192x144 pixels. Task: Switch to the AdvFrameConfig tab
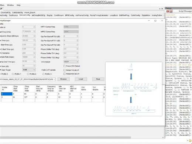pos(82,16)
